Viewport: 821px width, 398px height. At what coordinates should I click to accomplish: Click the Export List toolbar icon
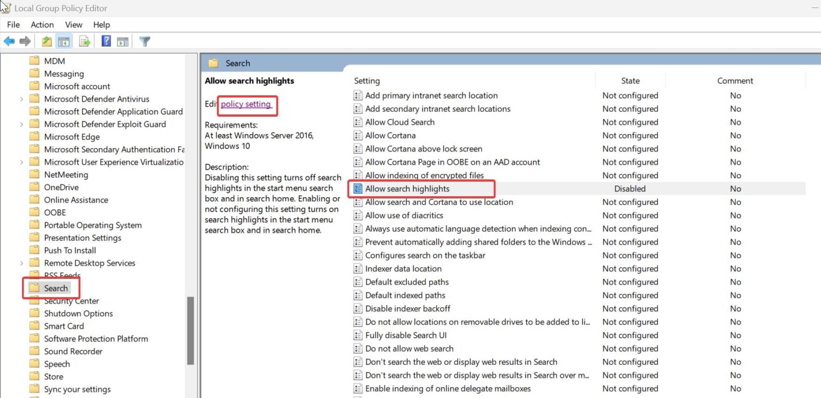pos(84,41)
